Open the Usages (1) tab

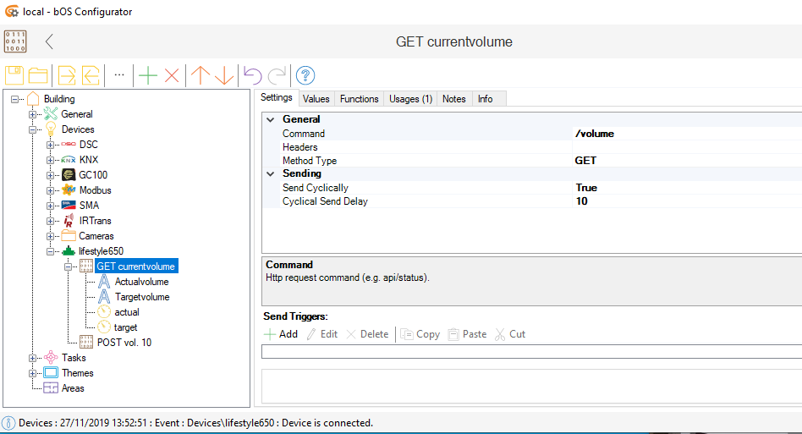coord(410,99)
